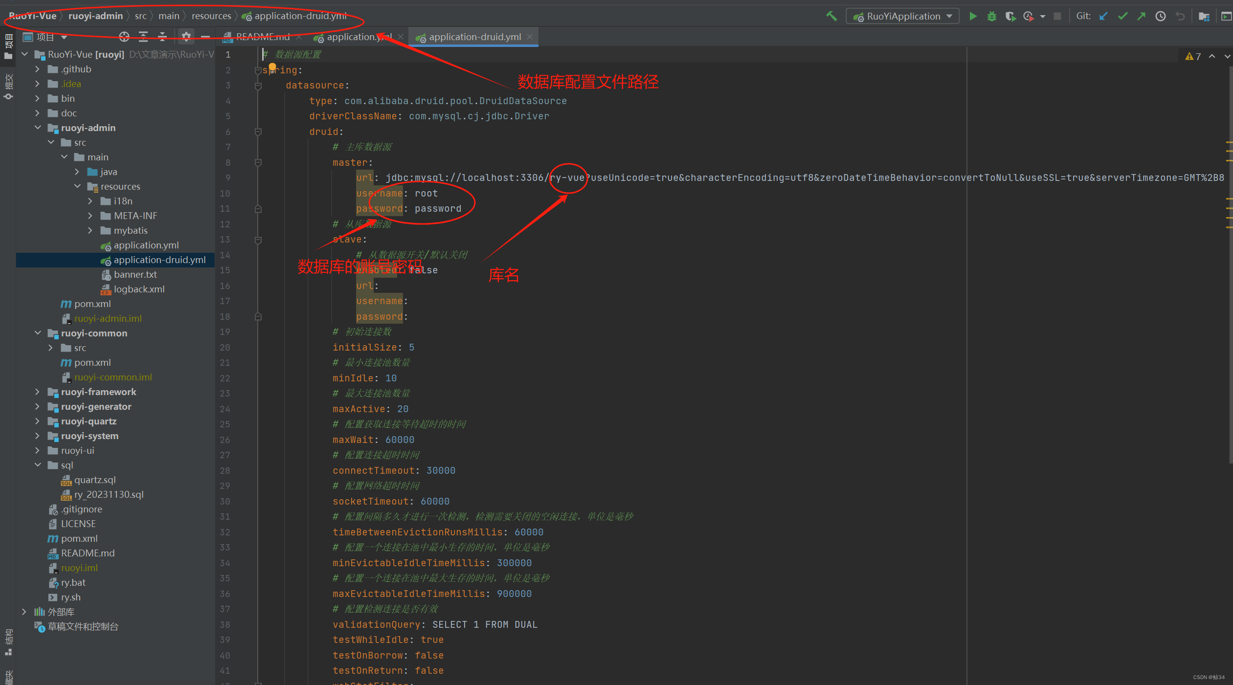Viewport: 1233px width, 685px height.
Task: Open RuoYiApplication run configuration dropdown
Action: click(x=903, y=16)
